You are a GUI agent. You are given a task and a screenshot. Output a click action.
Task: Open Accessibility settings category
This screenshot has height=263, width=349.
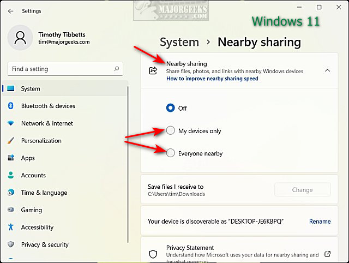(x=65, y=227)
